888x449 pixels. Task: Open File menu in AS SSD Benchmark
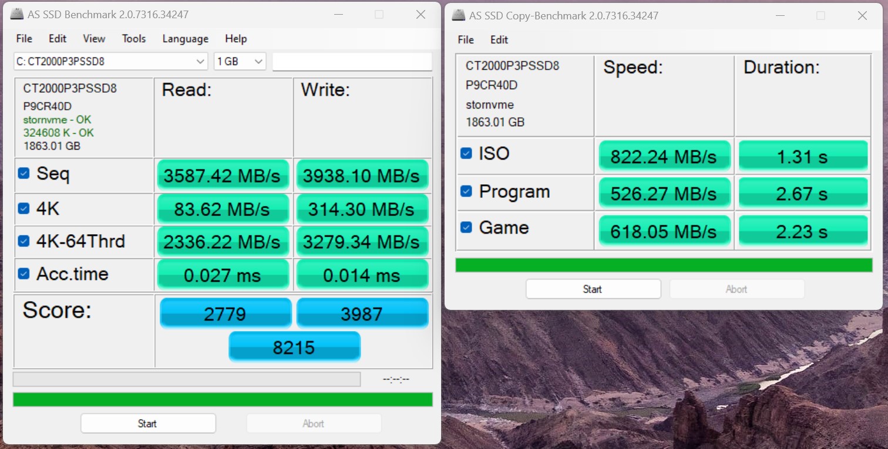pyautogui.click(x=24, y=39)
